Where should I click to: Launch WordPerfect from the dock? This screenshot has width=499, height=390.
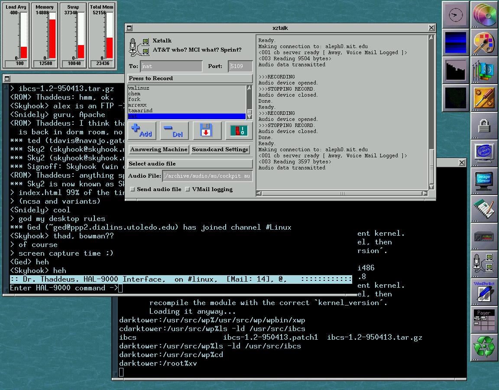tap(483, 292)
